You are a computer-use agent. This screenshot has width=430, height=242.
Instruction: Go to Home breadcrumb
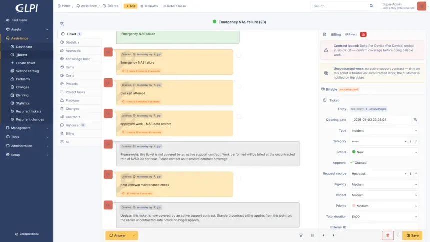(x=64, y=6)
